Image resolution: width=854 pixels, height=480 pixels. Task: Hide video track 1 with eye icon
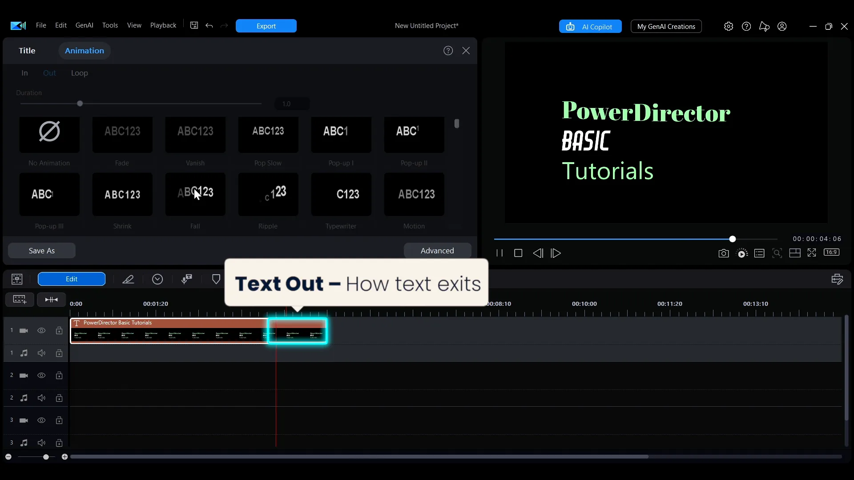click(41, 331)
